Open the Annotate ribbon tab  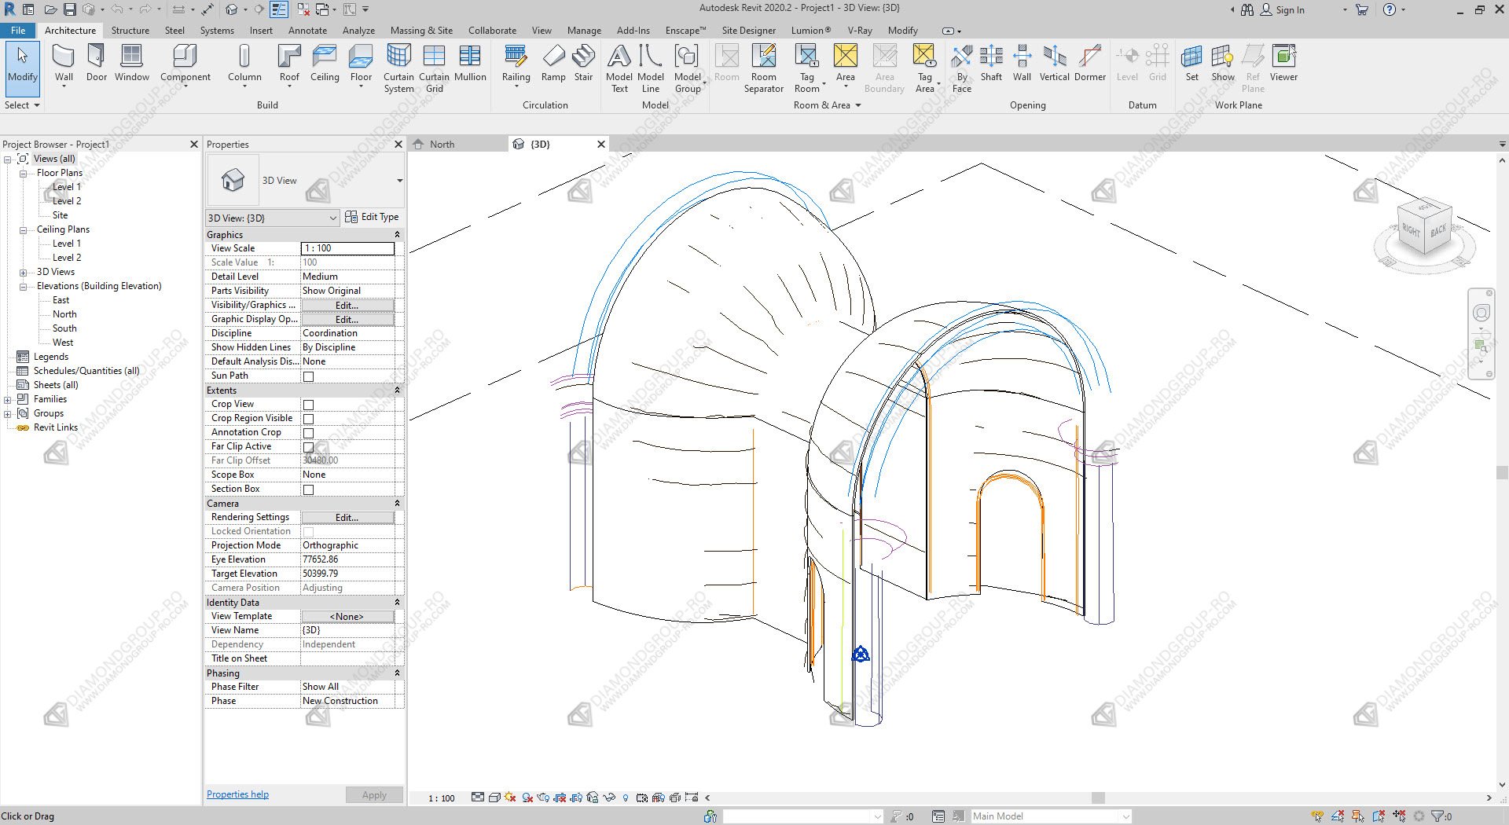pyautogui.click(x=307, y=31)
